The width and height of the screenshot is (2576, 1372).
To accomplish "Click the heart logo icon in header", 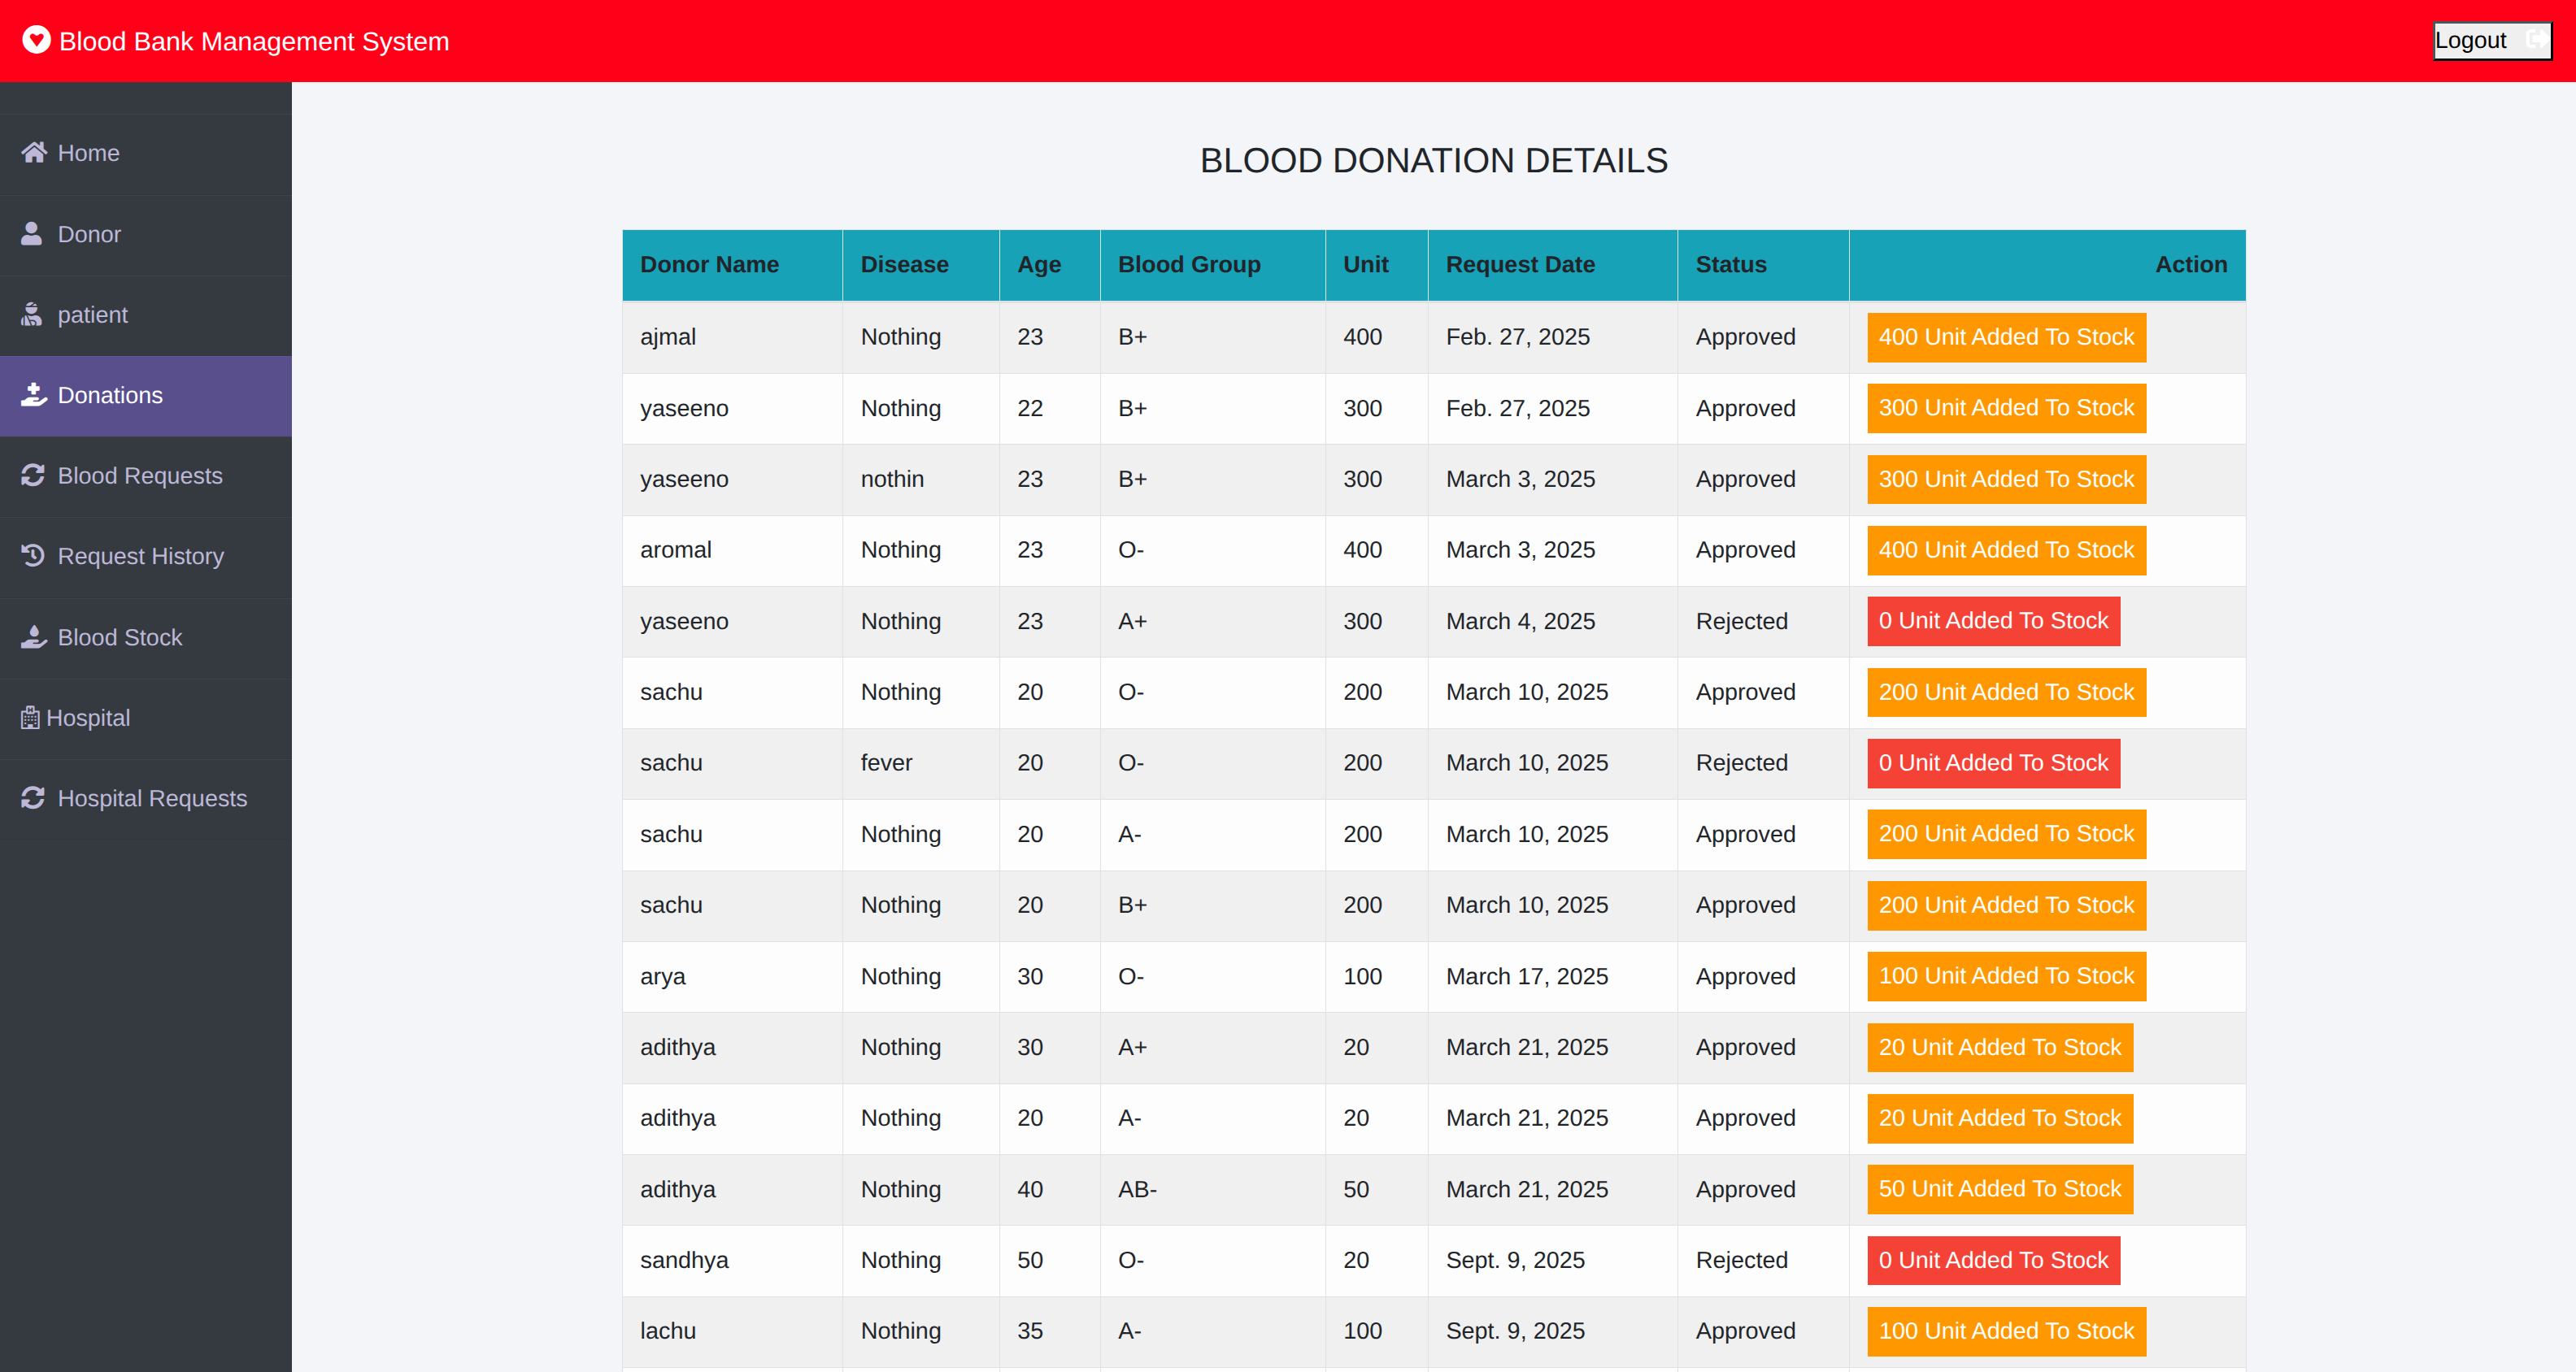I will coord(36,40).
